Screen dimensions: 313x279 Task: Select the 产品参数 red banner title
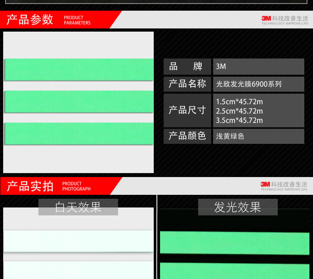[x=30, y=19]
